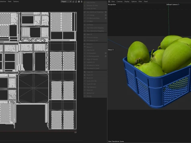Choose Max UV command

point(95,35)
